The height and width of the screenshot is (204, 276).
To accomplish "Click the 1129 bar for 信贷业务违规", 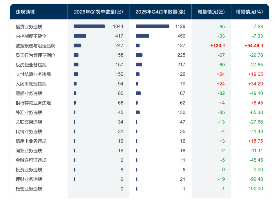I will pos(152,26).
